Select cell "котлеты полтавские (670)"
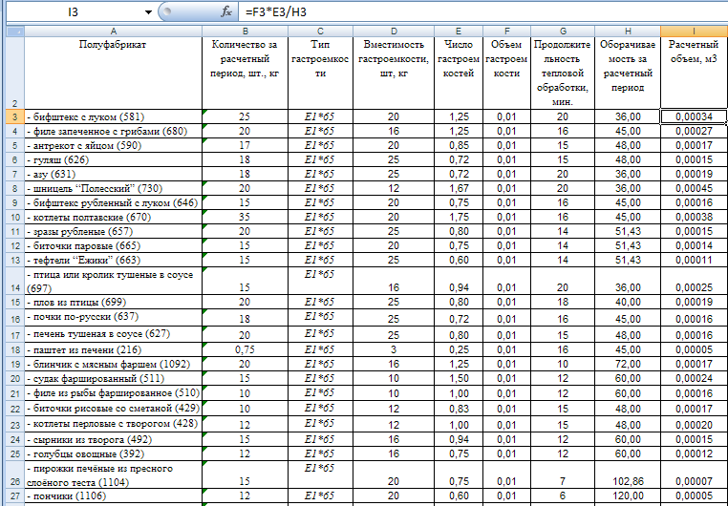Image resolution: width=728 pixels, height=506 pixels. point(114,218)
